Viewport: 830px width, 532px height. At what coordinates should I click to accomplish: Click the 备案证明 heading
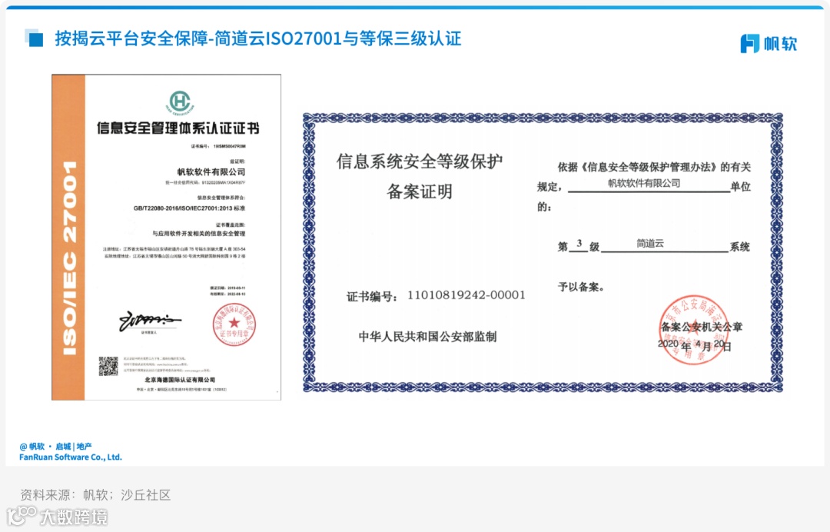click(x=420, y=191)
